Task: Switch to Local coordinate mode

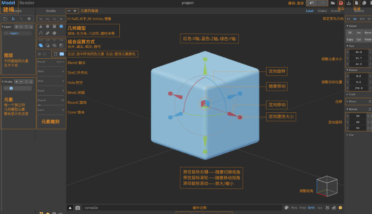Action: 309,11
